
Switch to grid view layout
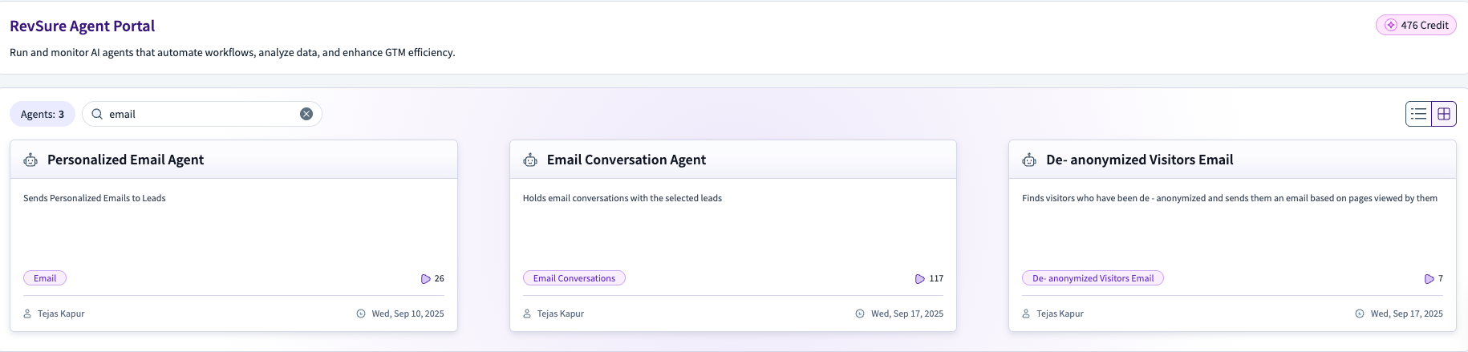1444,114
